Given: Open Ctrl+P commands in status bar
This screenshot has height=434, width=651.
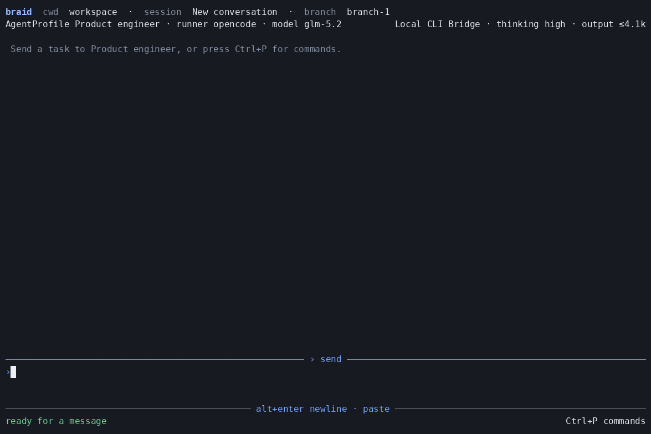Looking at the screenshot, I should (x=606, y=421).
